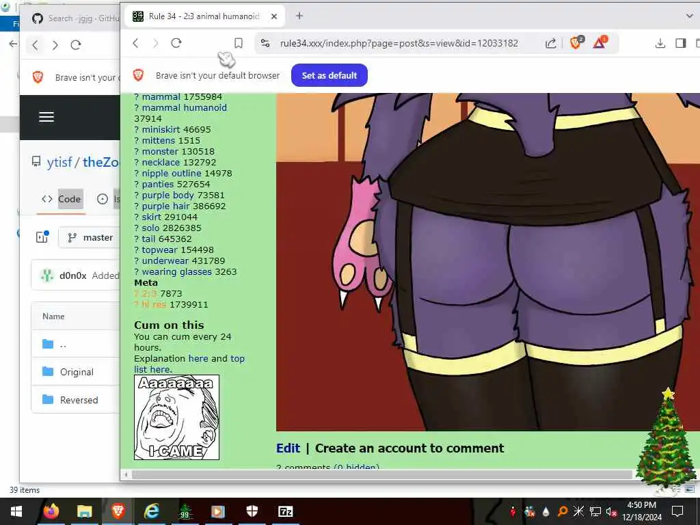700x525 pixels.
Task: Click the Set as default button
Action: [x=329, y=75]
